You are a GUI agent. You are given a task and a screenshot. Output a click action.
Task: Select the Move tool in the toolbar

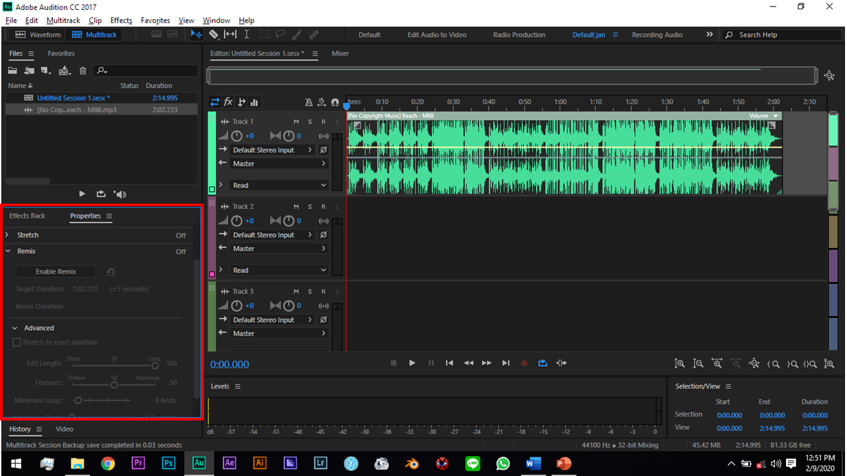197,34
